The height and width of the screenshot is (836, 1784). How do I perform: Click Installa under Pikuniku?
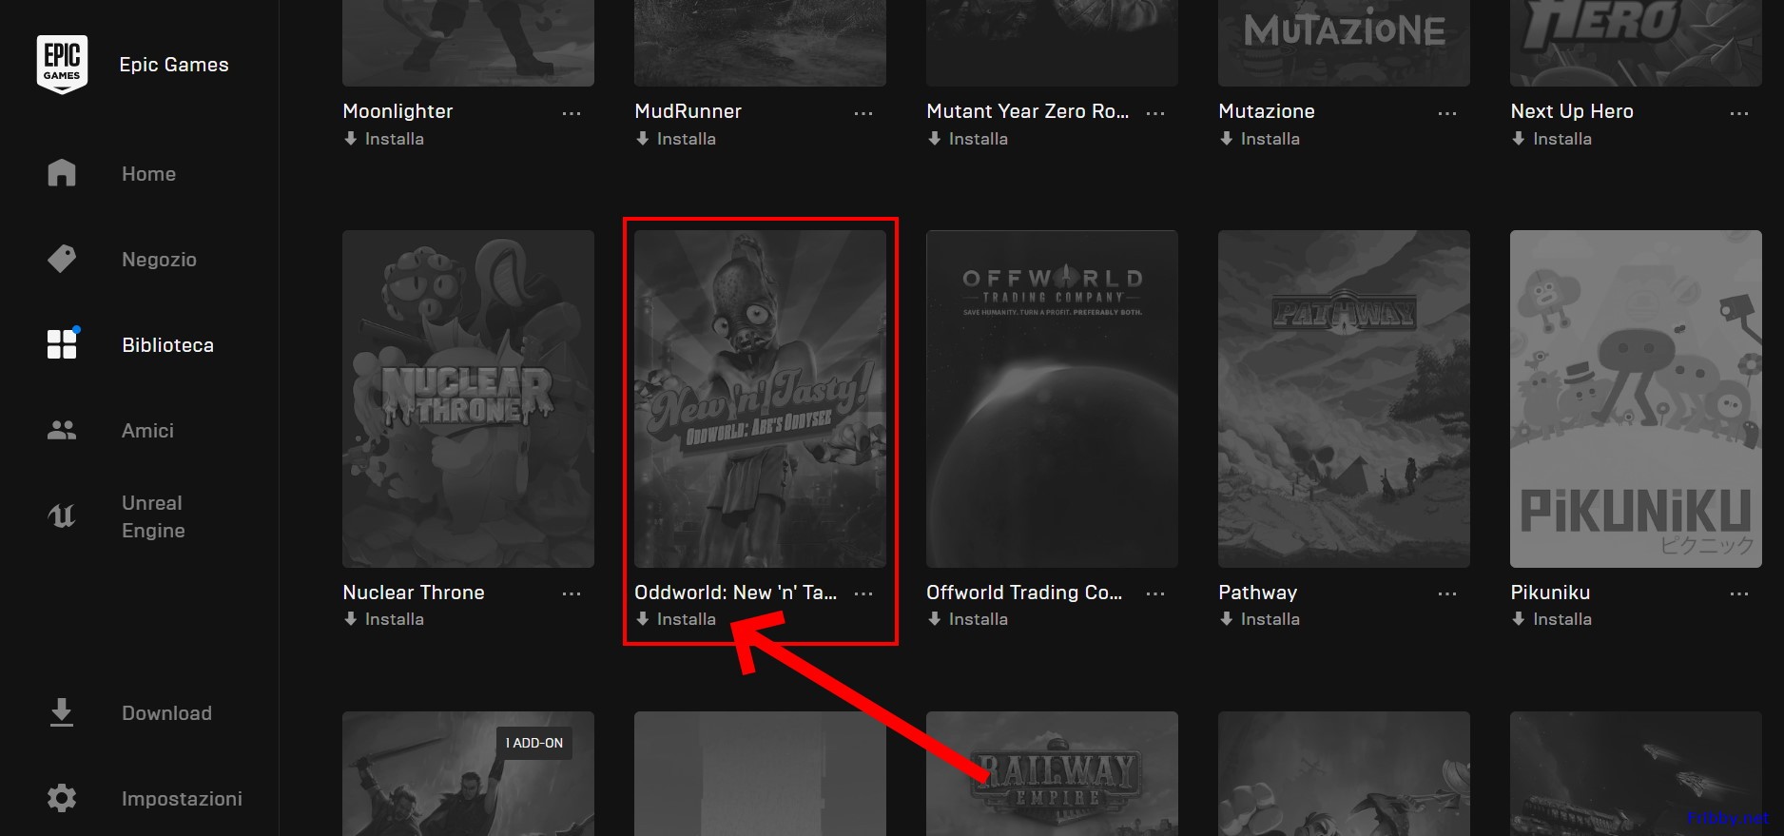pos(1552,619)
